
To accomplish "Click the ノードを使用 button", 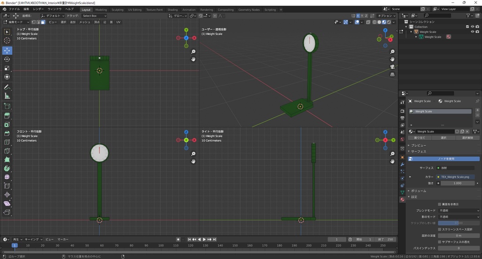I will [445, 159].
